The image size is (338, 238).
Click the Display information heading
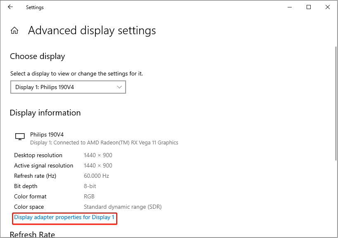pos(45,113)
